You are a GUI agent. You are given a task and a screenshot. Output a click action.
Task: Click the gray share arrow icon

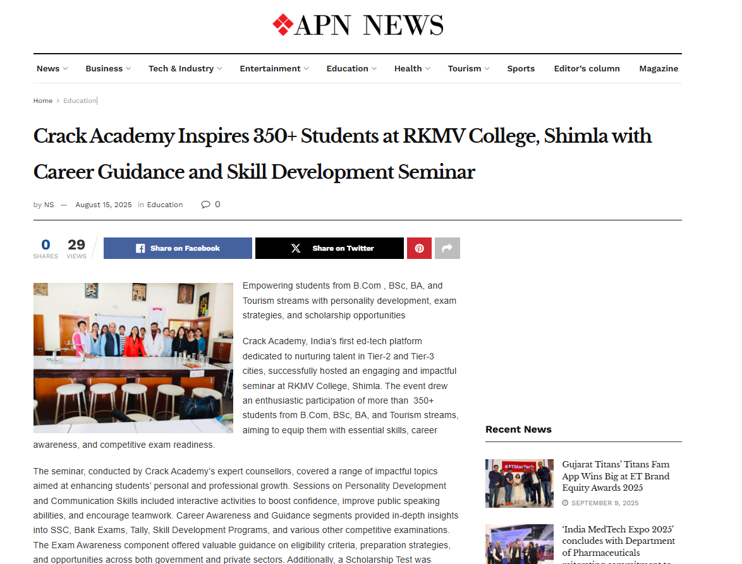coord(447,248)
